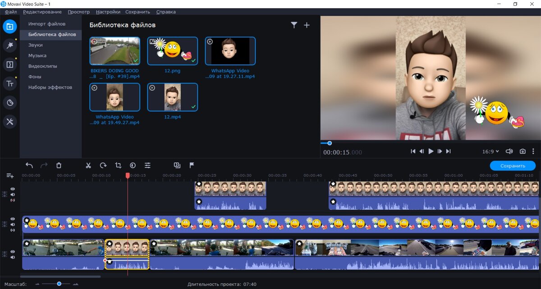
Task: Click the preview seek bar handle
Action: click(x=330, y=143)
